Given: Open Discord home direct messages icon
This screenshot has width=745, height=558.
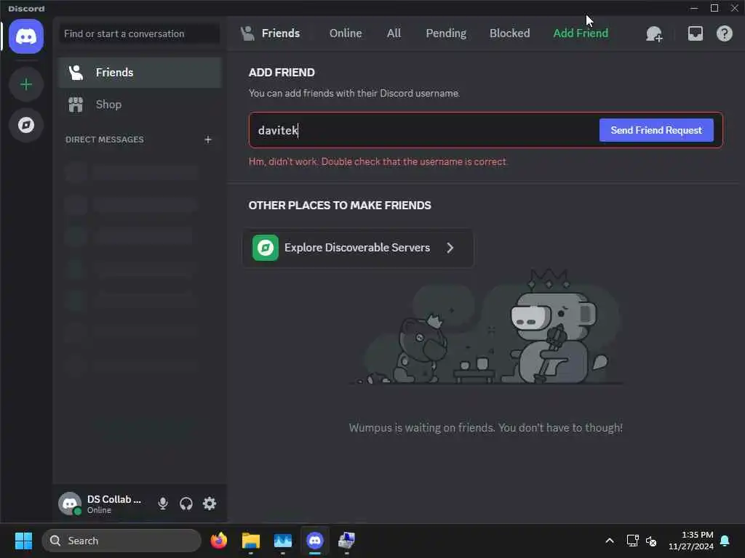Looking at the screenshot, I should pyautogui.click(x=26, y=36).
